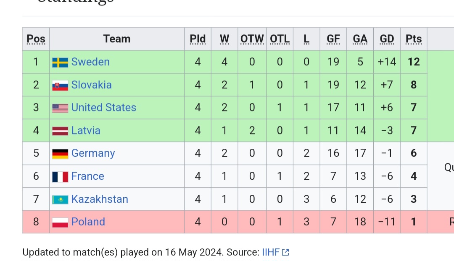454x261 pixels.
Task: Click the GD column header
Action: pyautogui.click(x=387, y=39)
